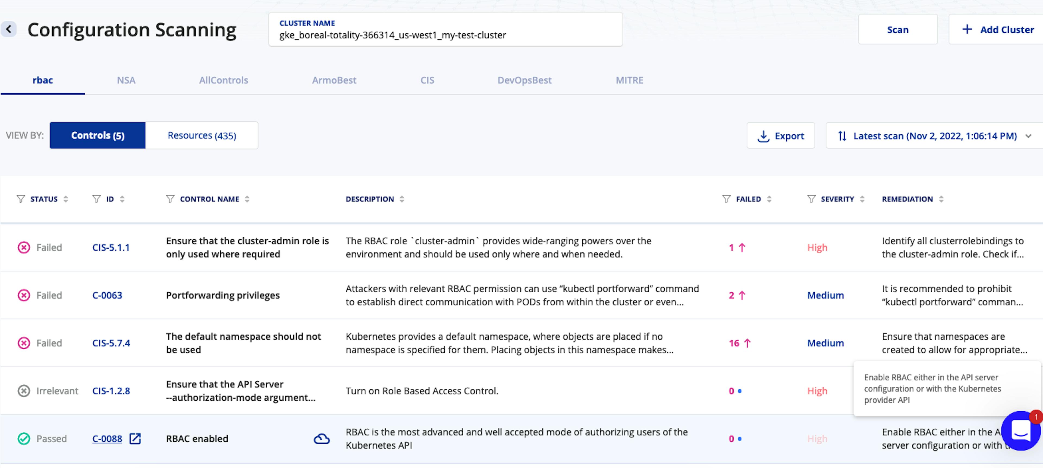Open the ID column filter funnel
Screen dimensions: 1043x468
96,199
